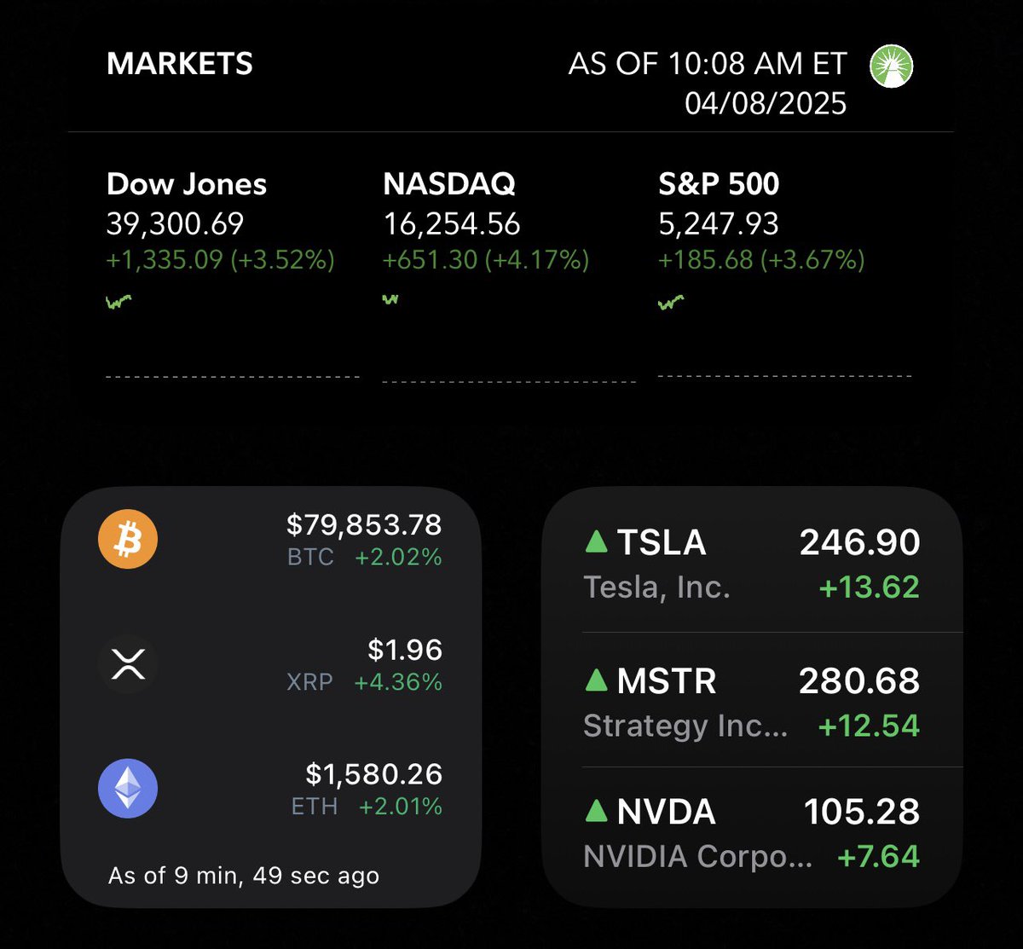Tap the orange Bitcoin icon
This screenshot has height=949, width=1023.
[128, 539]
